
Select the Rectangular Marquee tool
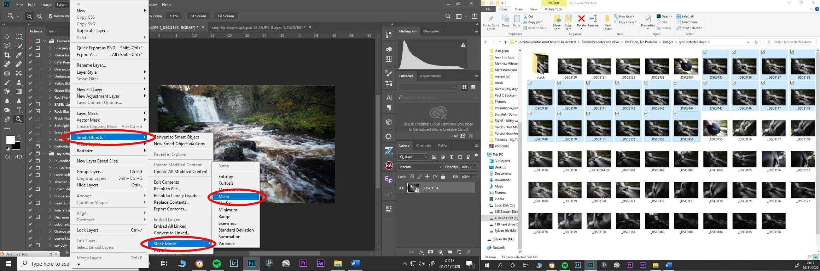coord(19,37)
